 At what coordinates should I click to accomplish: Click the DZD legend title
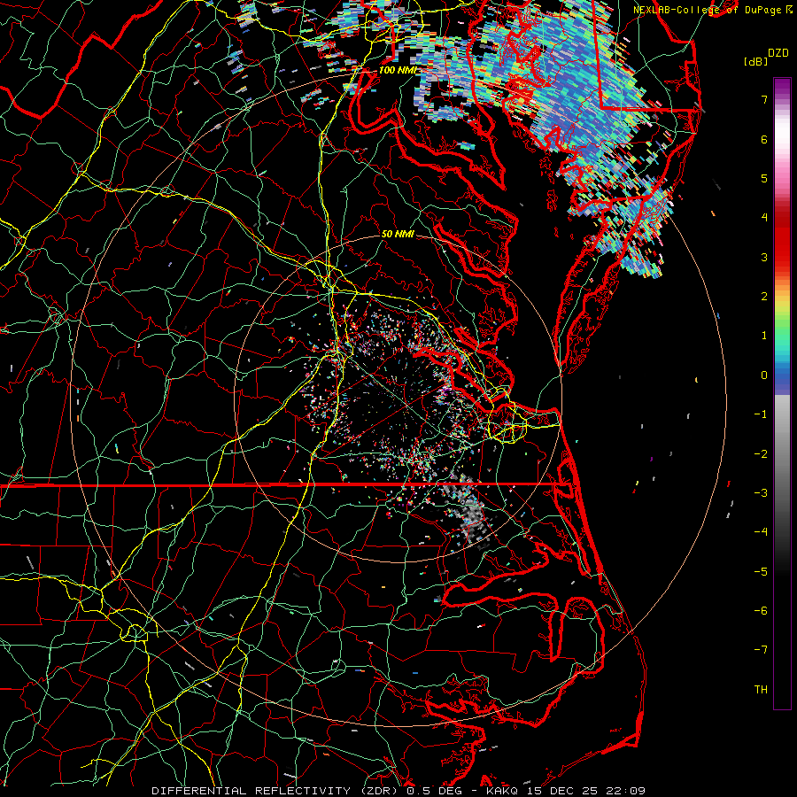778,53
